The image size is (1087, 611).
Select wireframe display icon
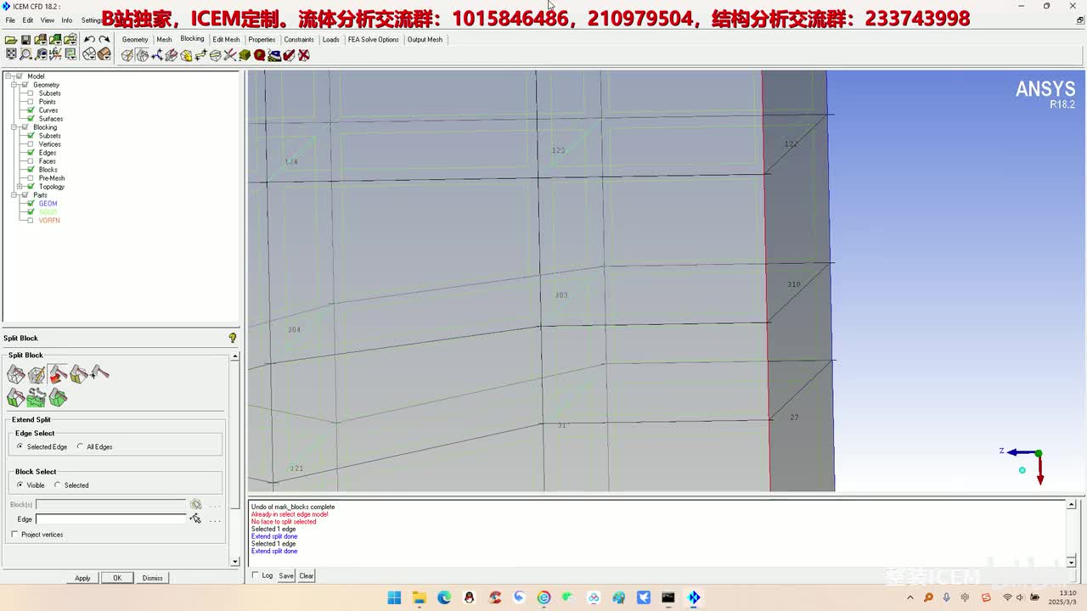point(89,54)
